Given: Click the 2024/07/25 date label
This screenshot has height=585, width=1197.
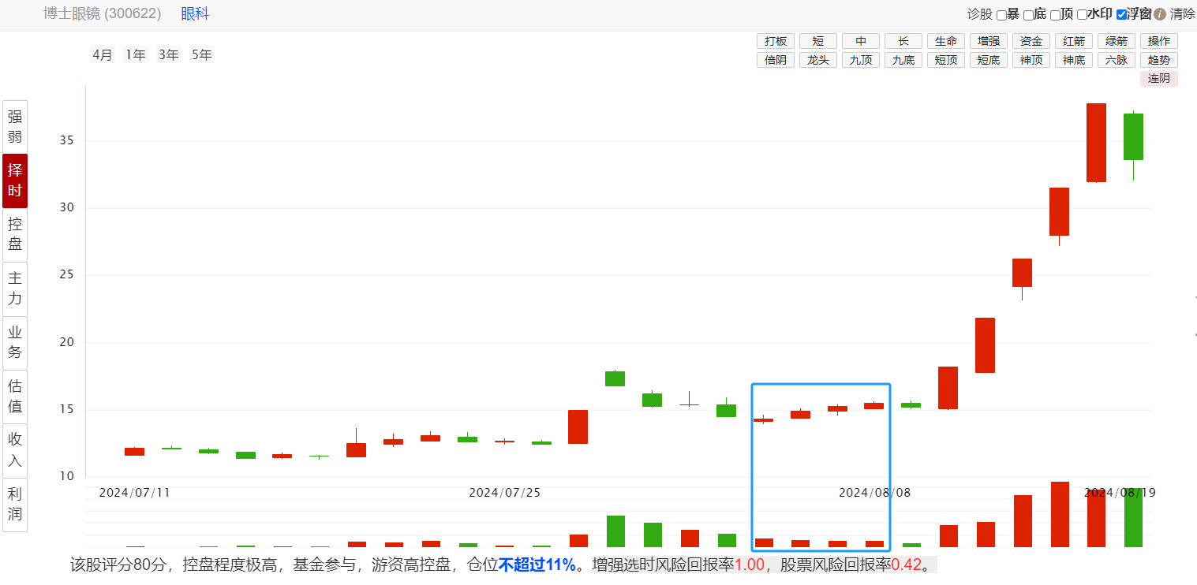Looking at the screenshot, I should click(x=505, y=493).
